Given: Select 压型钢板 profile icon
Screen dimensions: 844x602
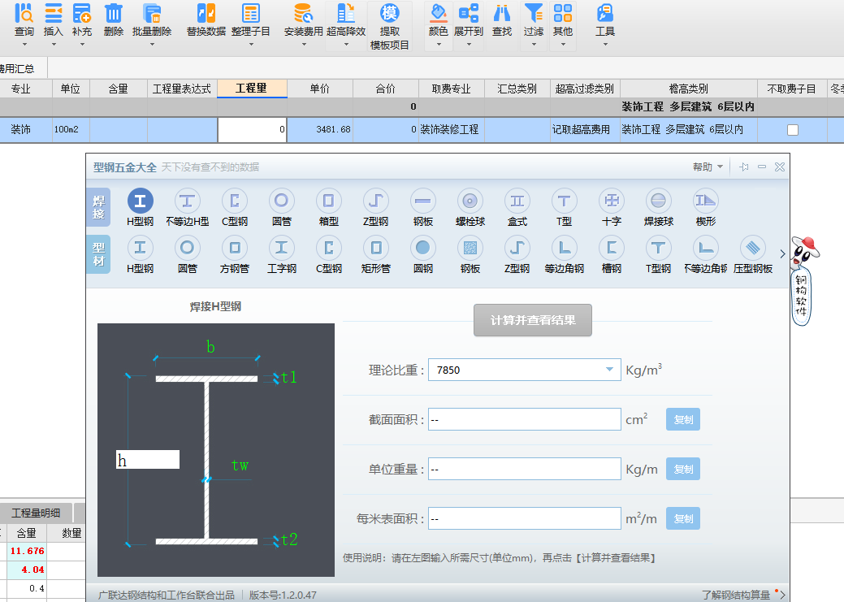Looking at the screenshot, I should tap(753, 248).
